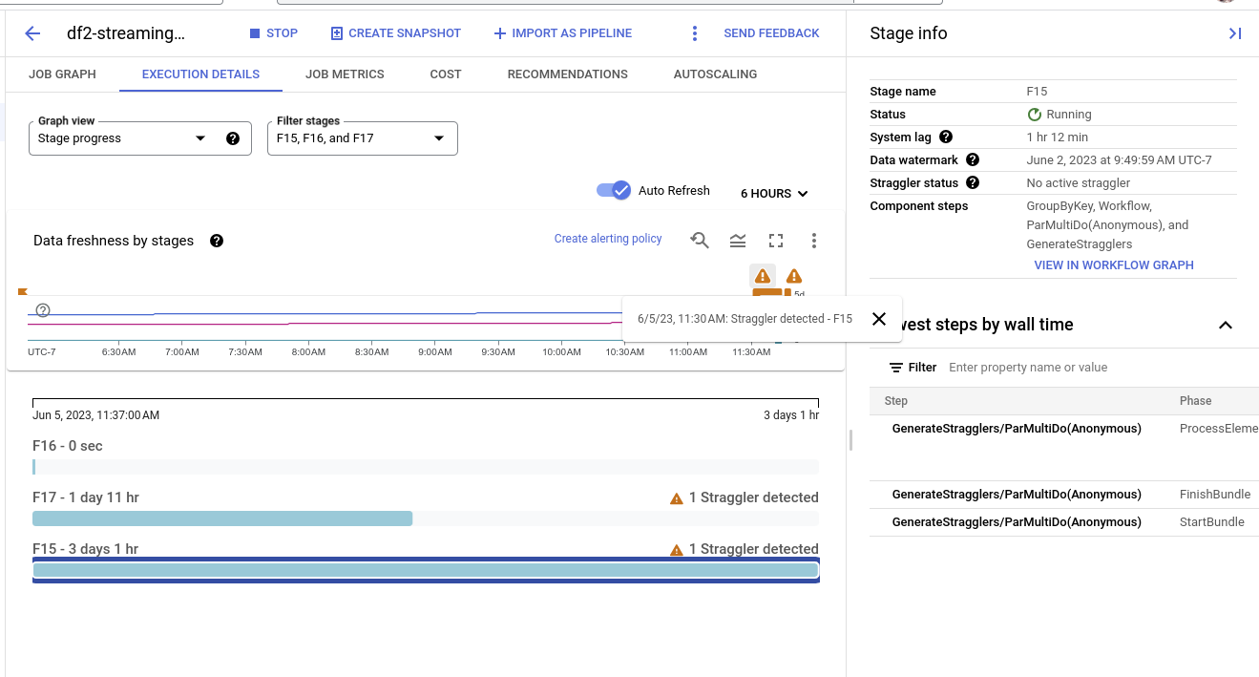The image size is (1259, 677).
Task: Open the three-dot menu in the job header
Action: pos(695,33)
